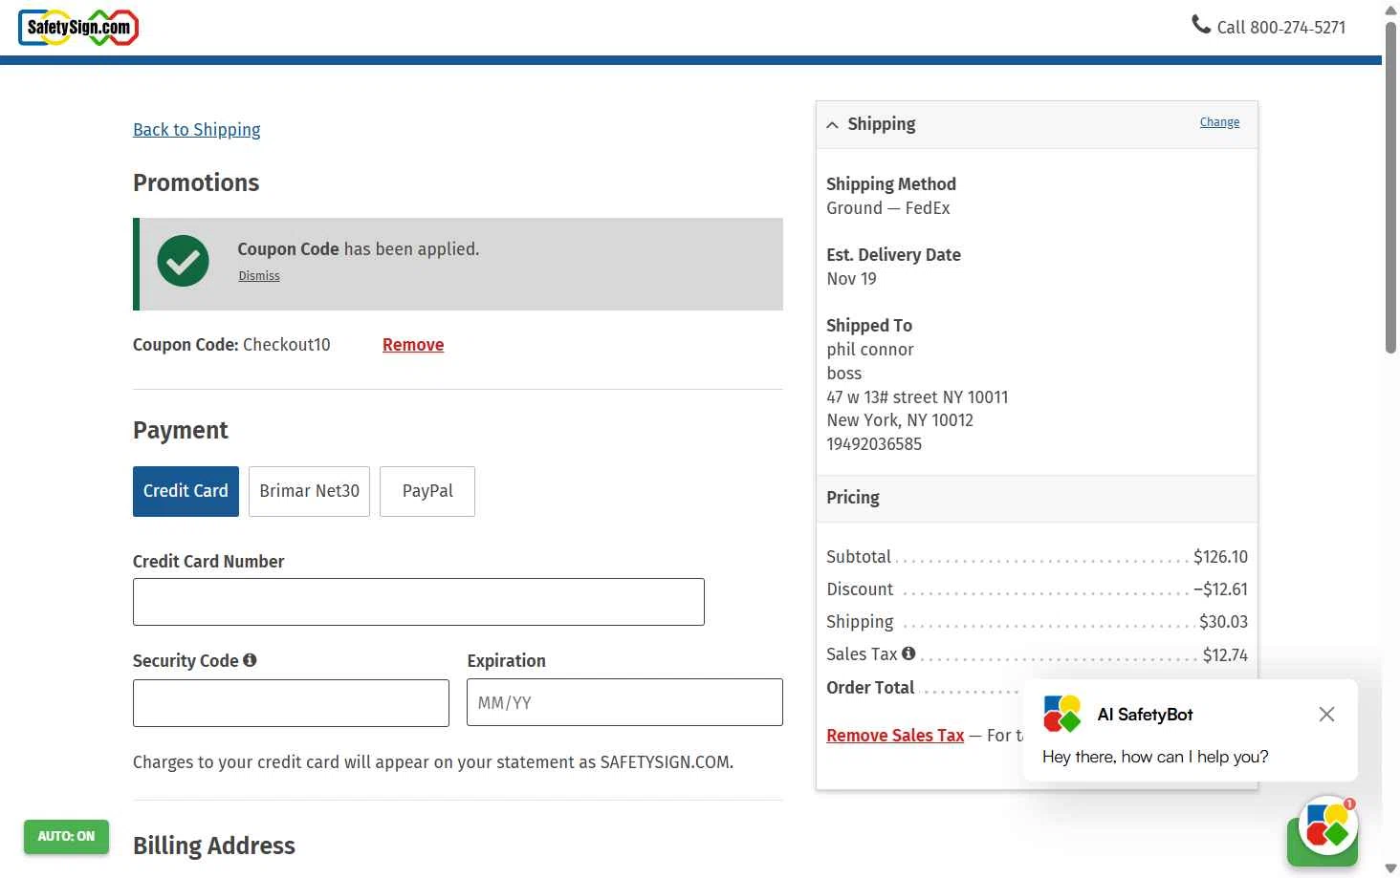
Task: Click the Remove Sales Tax link
Action: tap(895, 736)
